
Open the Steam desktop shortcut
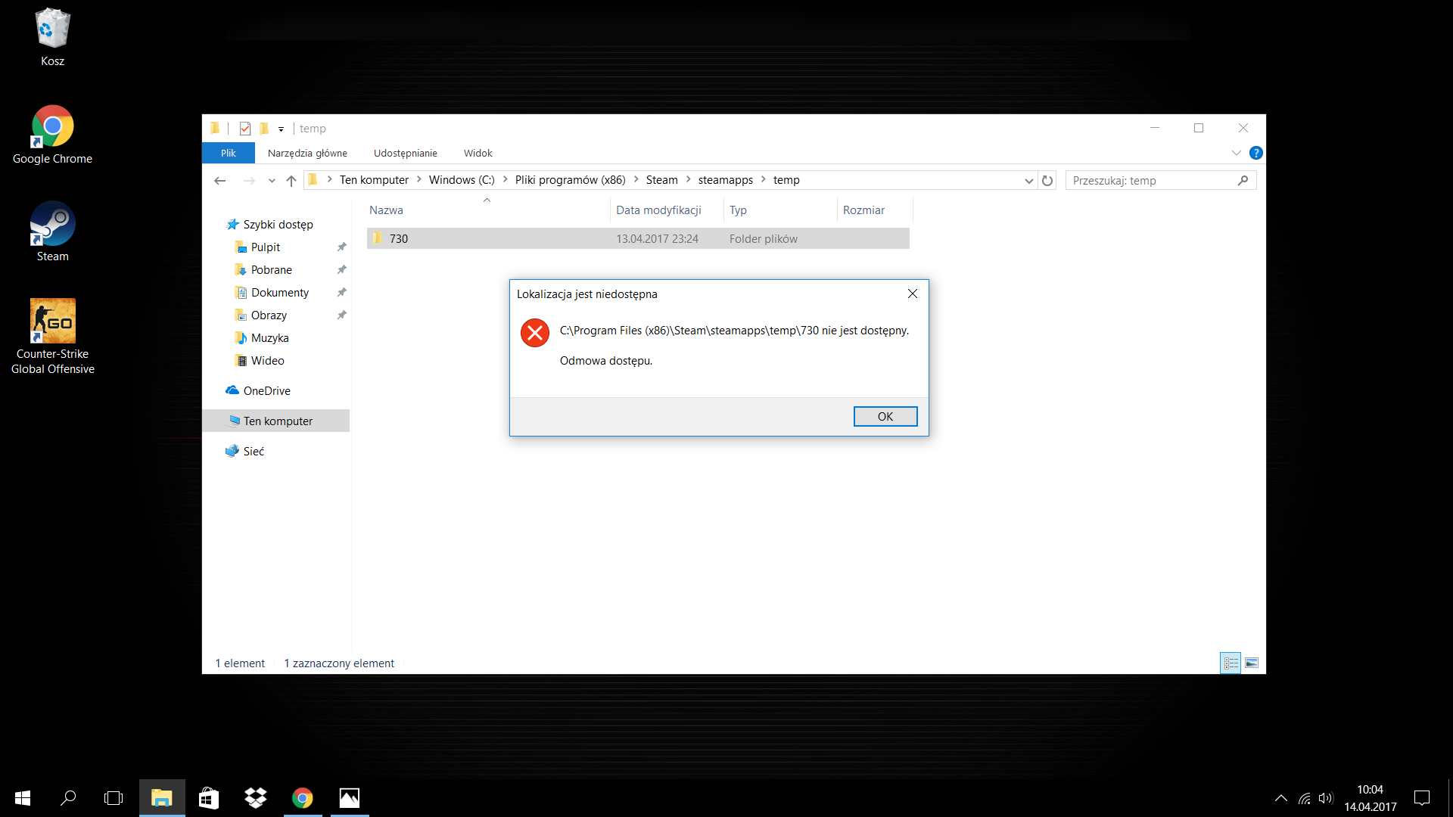pos(52,231)
